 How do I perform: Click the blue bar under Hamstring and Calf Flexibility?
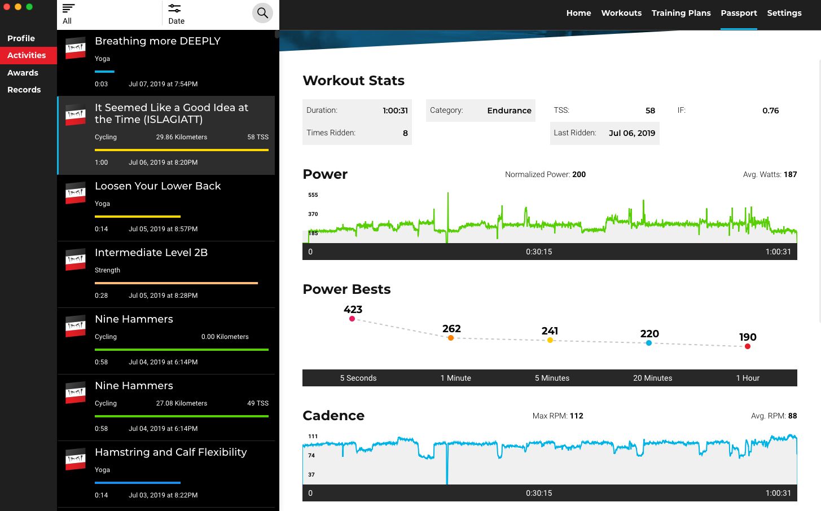tap(138, 483)
